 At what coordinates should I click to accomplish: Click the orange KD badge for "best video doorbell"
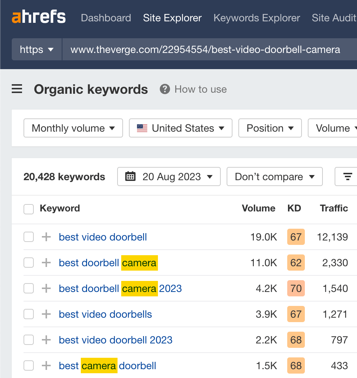(x=296, y=237)
